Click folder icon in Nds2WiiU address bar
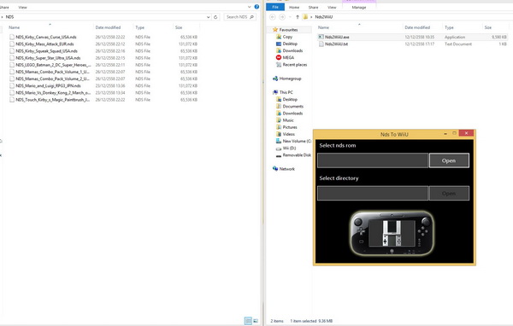This screenshot has height=326, width=513. (305, 17)
